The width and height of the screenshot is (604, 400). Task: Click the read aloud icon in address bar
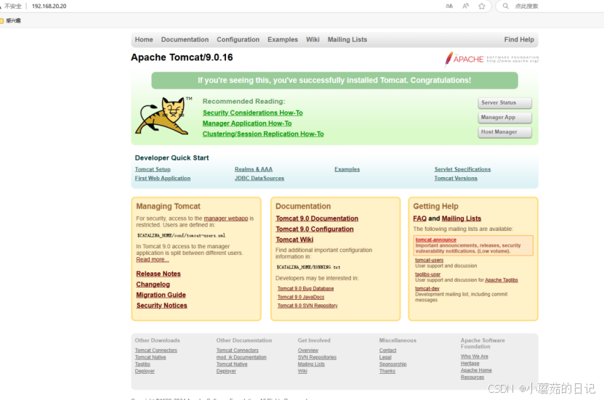[466, 6]
